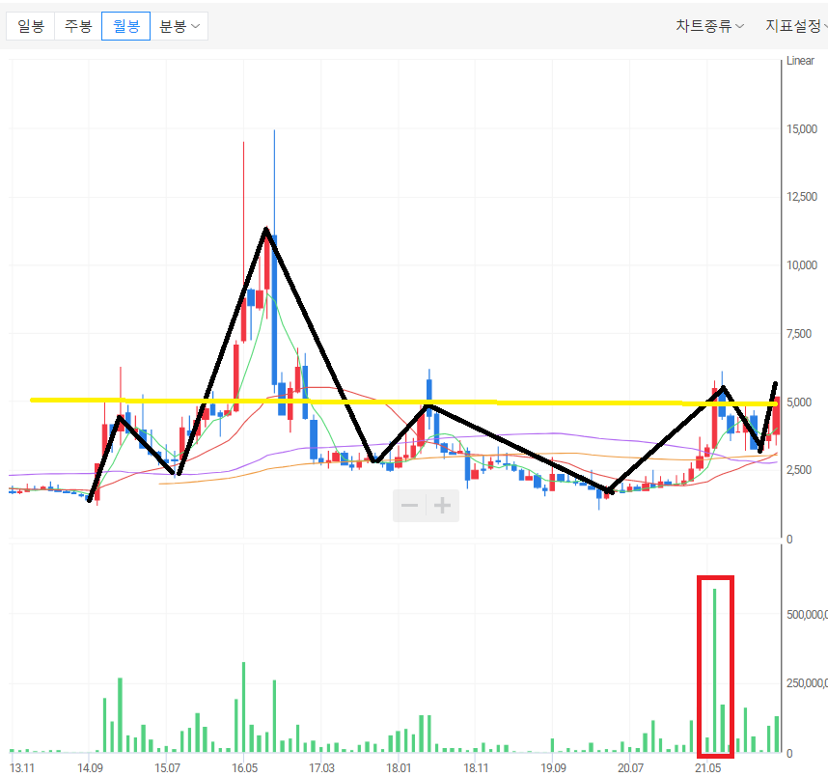Click the 2,500 price axis label
Image resolution: width=828 pixels, height=777 pixels.
point(799,470)
